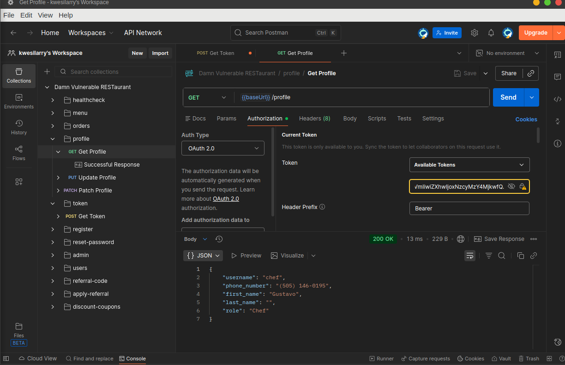
Task: Open the Auth Type OAuth 2.0 dropdown
Action: (x=223, y=148)
